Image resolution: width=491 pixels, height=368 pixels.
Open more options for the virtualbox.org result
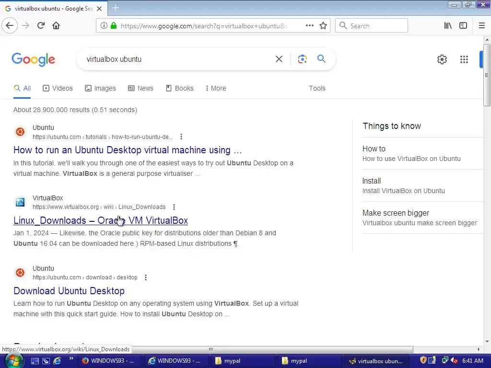coord(174,207)
